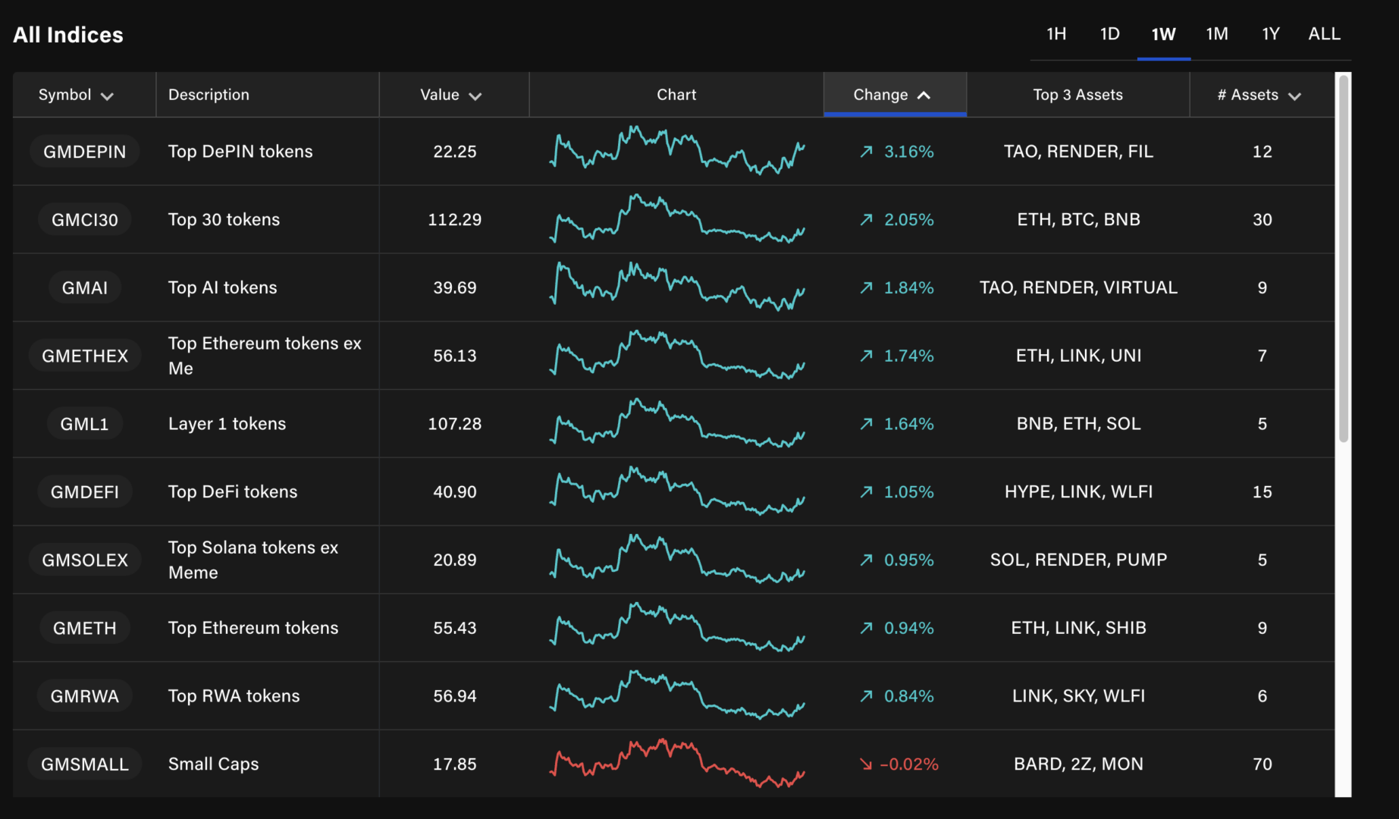Screen dimensions: 1399x819
Task: Click the red down arrow beside -0.02%
Action: pos(864,764)
